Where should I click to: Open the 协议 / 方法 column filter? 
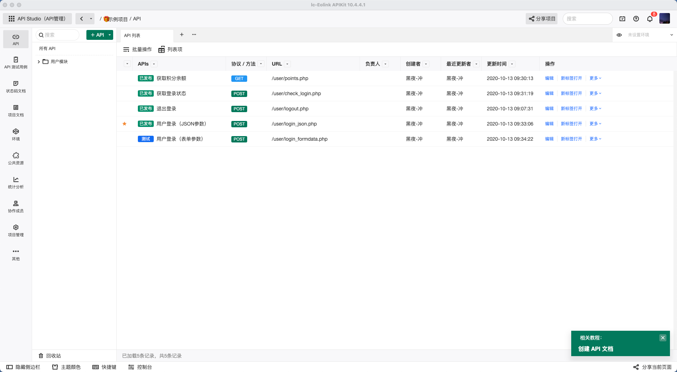261,64
